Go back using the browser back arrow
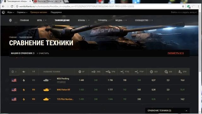Image resolution: width=202 pixels, height=114 pixels. [x=3, y=6]
